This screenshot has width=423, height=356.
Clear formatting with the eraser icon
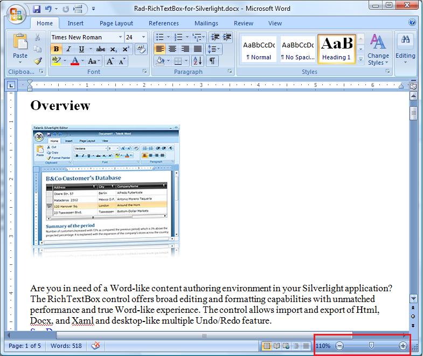[x=141, y=49]
